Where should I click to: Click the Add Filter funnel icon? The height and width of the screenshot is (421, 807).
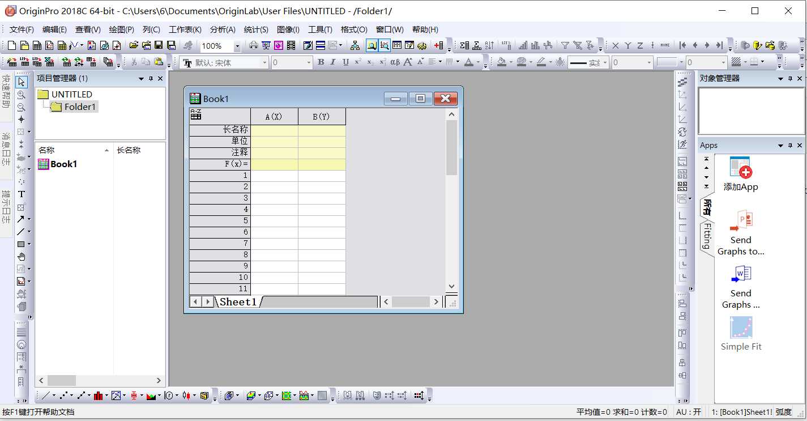[565, 45]
